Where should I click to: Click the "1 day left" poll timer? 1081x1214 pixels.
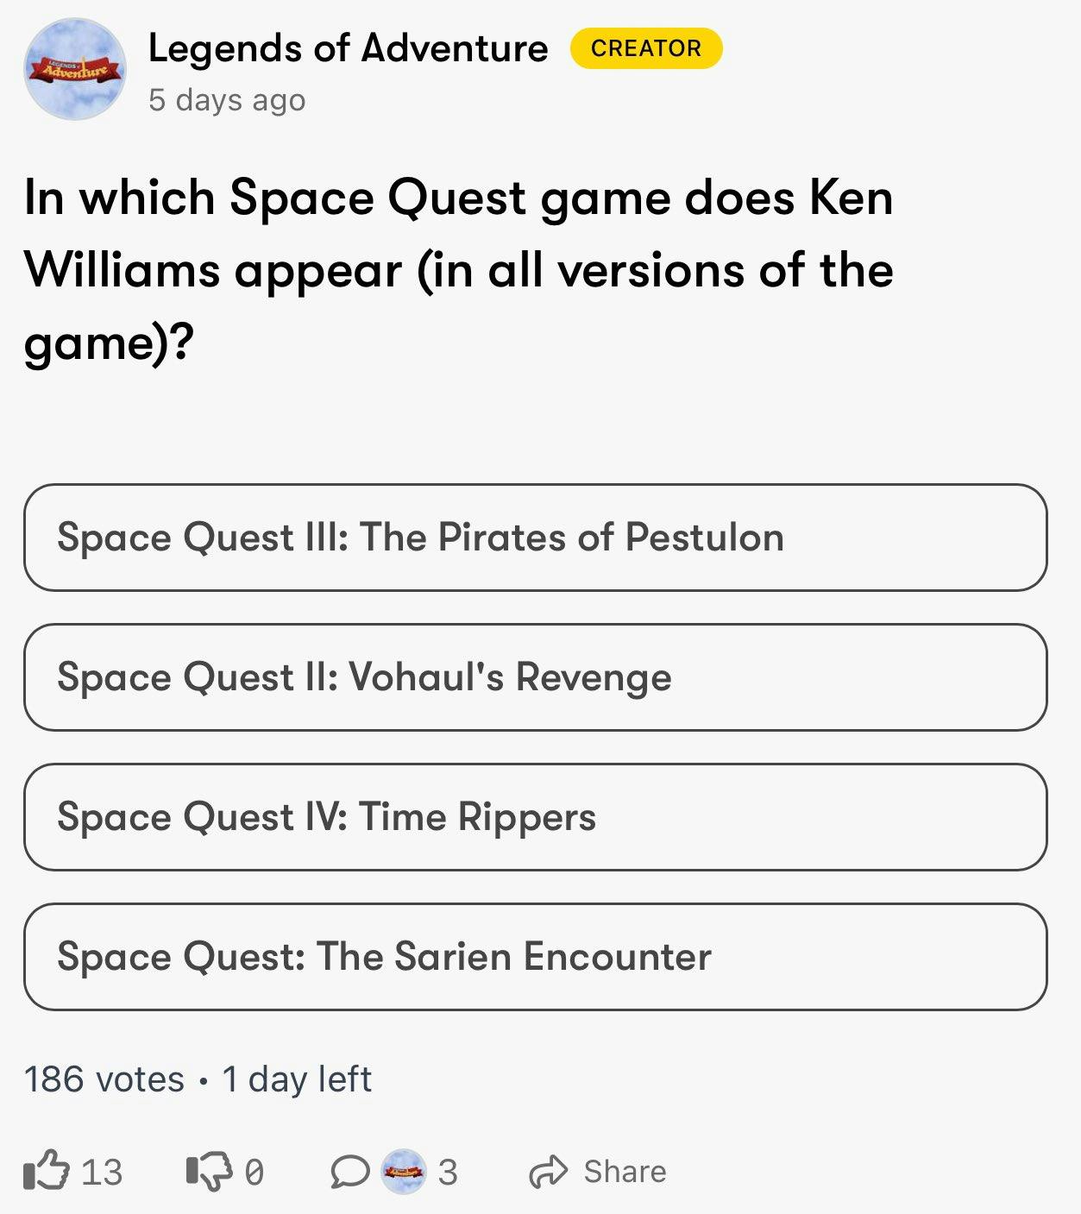pyautogui.click(x=297, y=1079)
